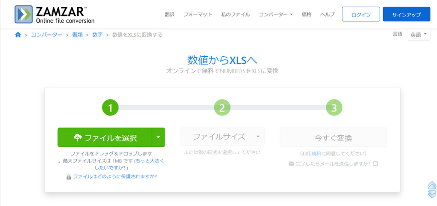This screenshot has width=437, height=206.
Task: Click the もっと大きくしたいですか? link
Action: pyautogui.click(x=129, y=164)
